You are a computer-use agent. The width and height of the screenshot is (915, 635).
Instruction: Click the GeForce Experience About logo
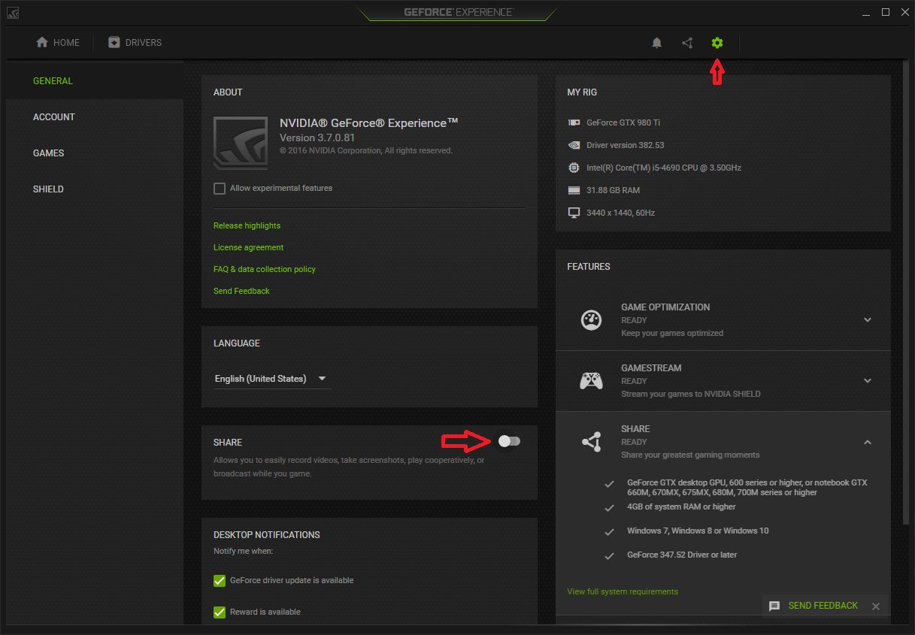click(241, 143)
